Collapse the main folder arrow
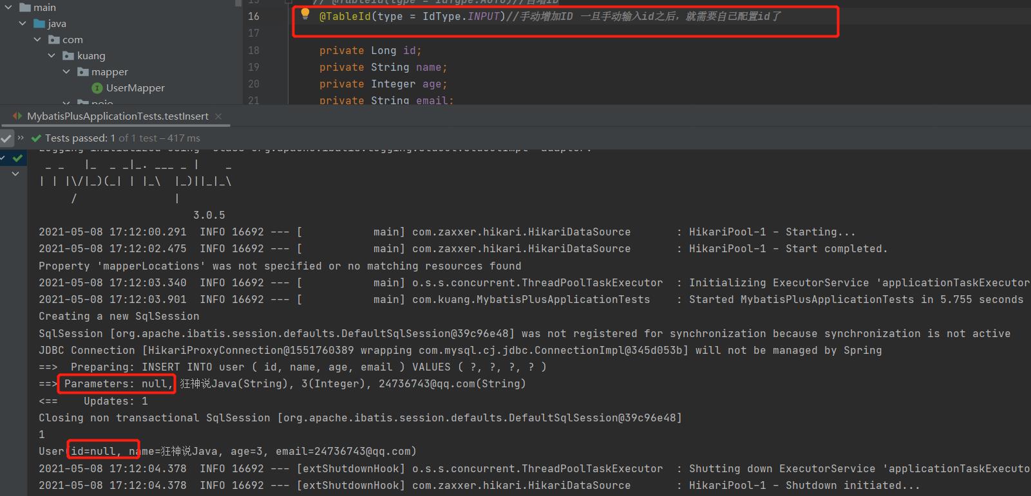1031x496 pixels. click(x=8, y=7)
